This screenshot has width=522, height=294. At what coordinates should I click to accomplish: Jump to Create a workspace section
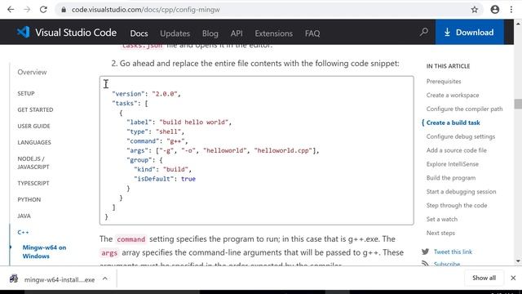coord(453,95)
